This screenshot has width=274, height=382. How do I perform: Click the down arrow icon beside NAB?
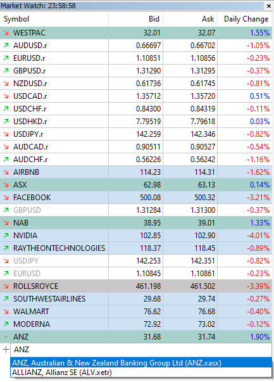coord(6,222)
